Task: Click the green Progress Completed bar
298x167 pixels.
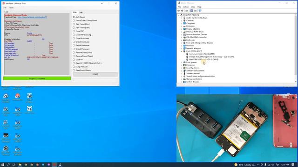Action: click(37, 78)
